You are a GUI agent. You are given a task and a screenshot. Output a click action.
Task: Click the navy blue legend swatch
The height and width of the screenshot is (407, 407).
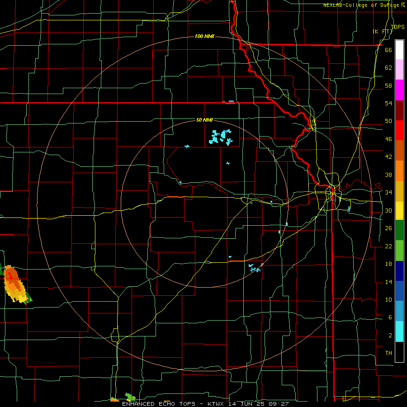(399, 271)
